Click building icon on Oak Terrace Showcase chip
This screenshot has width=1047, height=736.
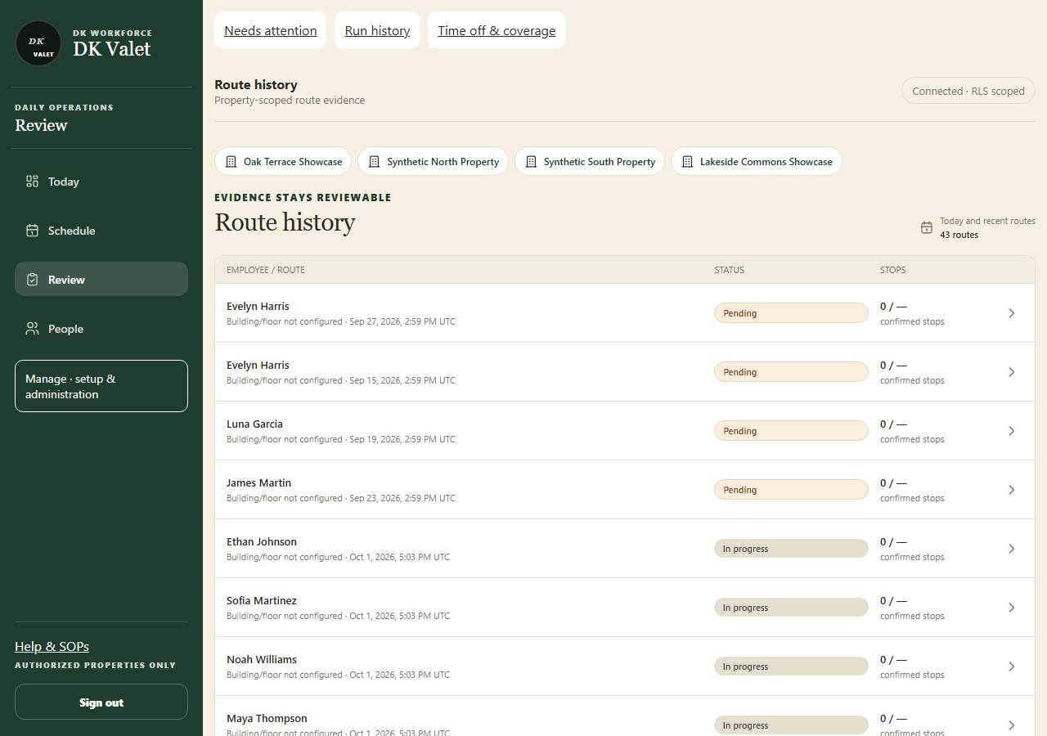coord(231,162)
